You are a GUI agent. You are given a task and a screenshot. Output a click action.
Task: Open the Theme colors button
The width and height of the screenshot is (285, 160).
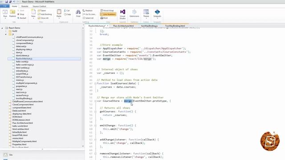tap(146, 14)
